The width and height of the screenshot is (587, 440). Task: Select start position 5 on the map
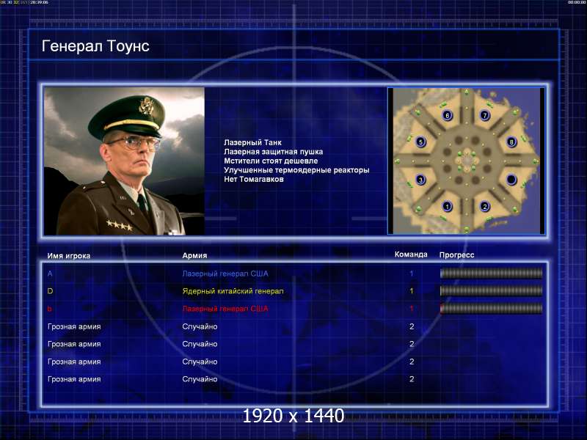coord(420,142)
